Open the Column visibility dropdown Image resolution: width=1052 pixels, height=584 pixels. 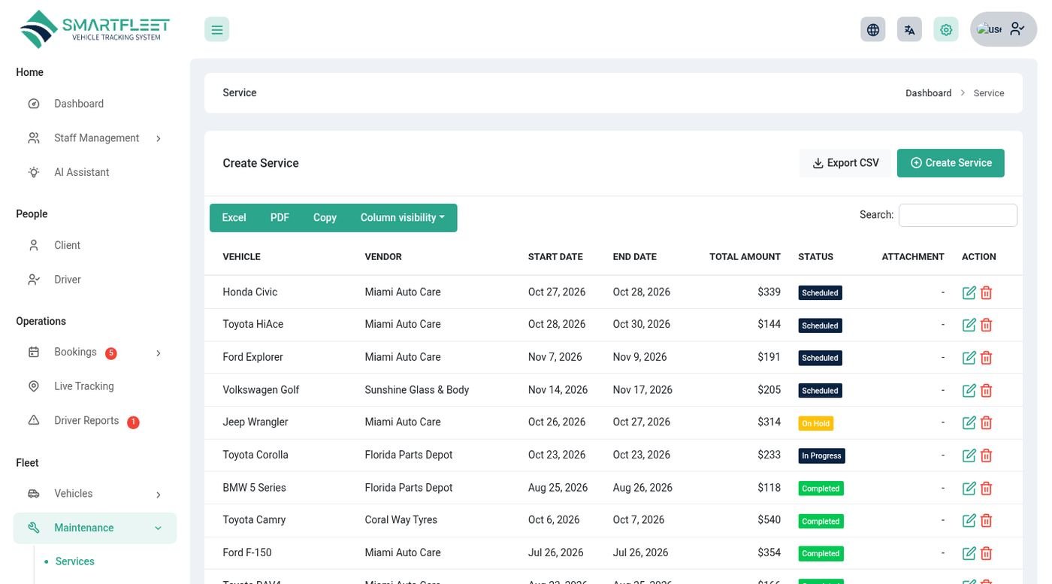tap(403, 218)
